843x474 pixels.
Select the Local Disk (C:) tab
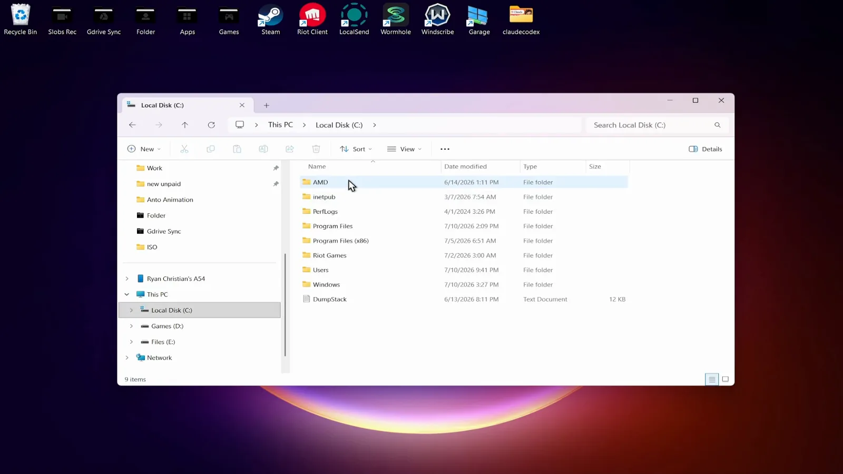[187, 105]
